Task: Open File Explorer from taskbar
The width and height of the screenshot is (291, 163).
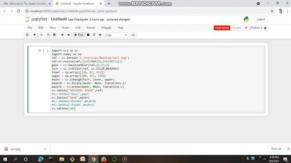Action: pos(62,159)
